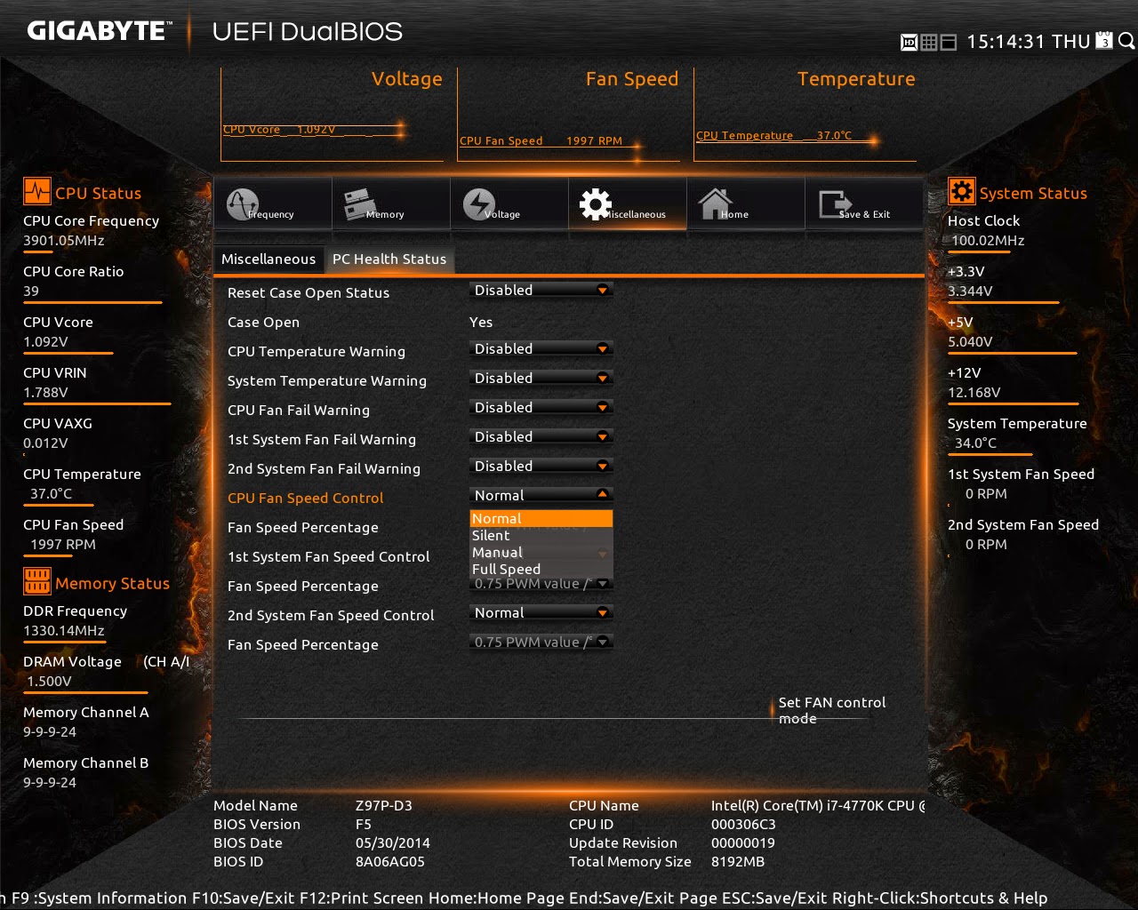Click the clock showing 15:14:31 THU

point(1028,42)
